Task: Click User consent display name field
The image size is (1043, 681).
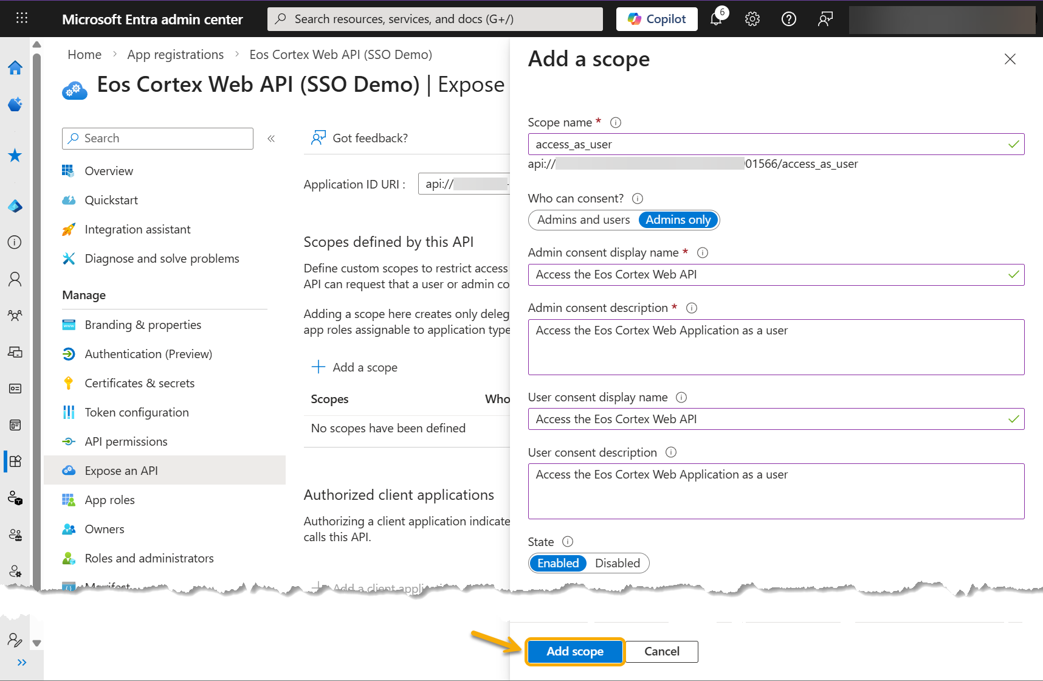Action: point(776,419)
